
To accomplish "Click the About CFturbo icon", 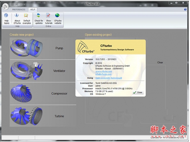I will (x=17, y=19).
